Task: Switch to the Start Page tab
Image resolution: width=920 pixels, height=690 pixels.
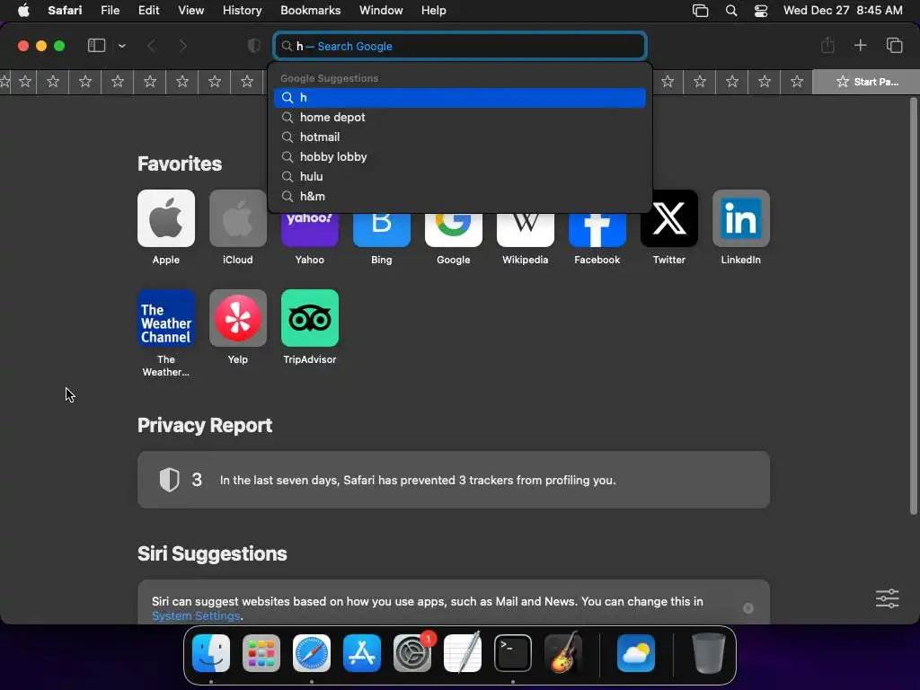Action: pos(866,82)
